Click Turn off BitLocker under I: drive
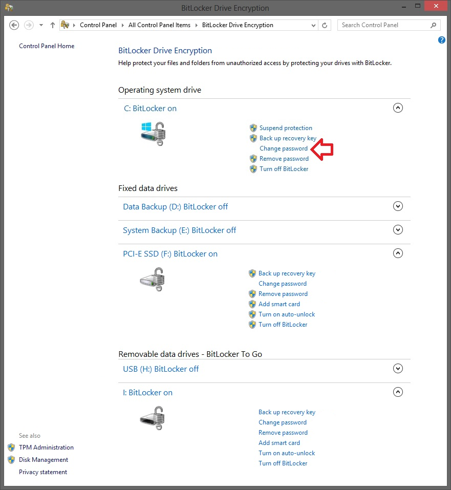 tap(283, 463)
